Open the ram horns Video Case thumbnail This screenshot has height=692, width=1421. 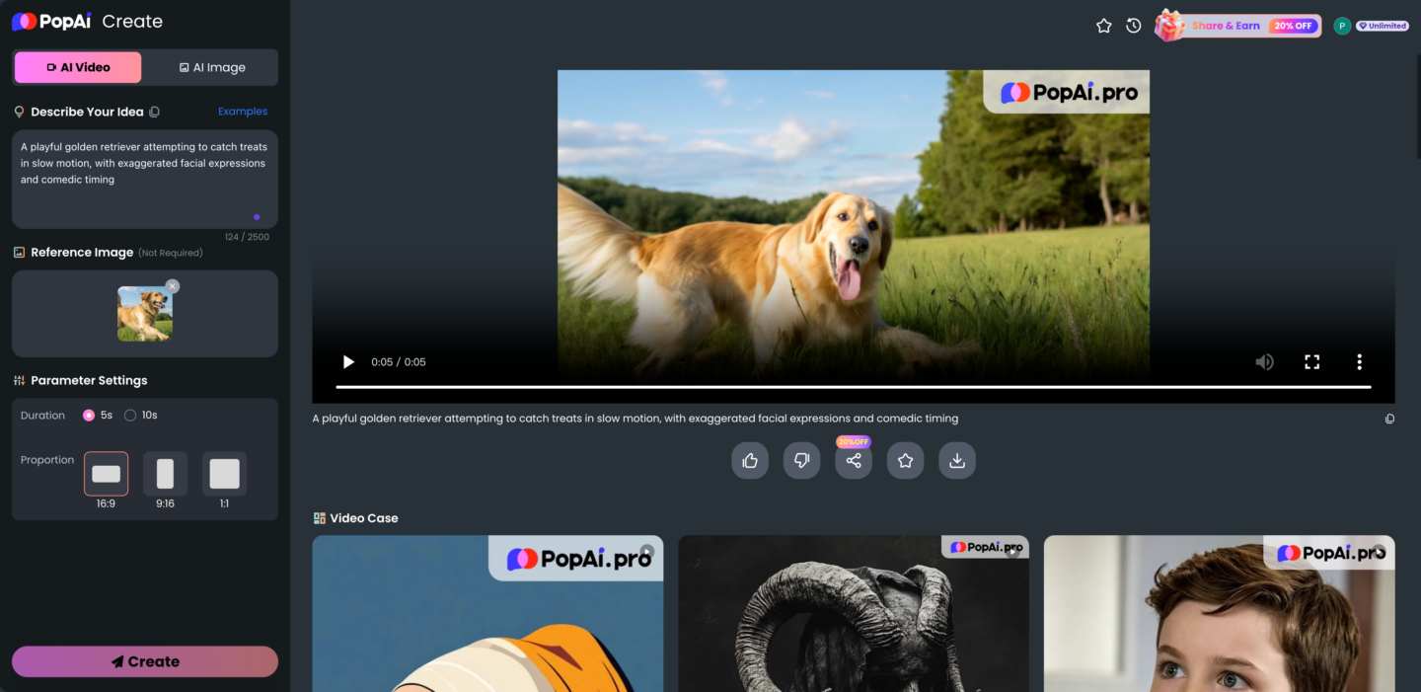point(854,614)
